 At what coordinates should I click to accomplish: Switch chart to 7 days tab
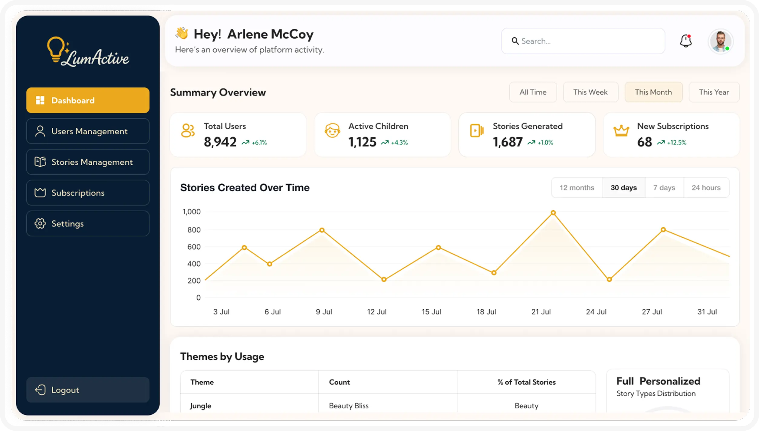664,188
